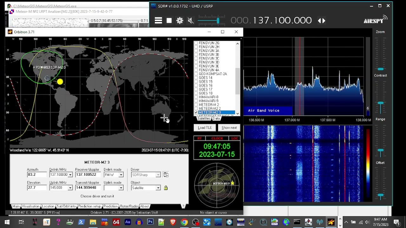Launch Photoshop from the taskbar
The height and width of the screenshot is (228, 406).
pos(150,222)
